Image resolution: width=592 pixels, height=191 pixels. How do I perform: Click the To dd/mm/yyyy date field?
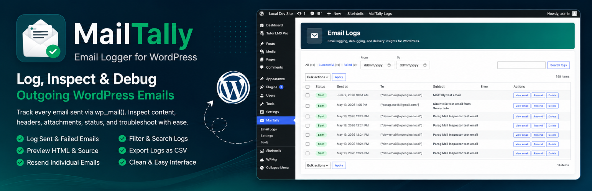pyautogui.click(x=413, y=65)
